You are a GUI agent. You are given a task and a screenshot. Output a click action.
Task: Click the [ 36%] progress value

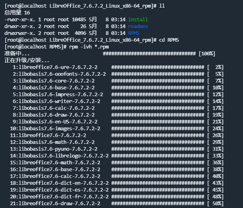click(215, 162)
